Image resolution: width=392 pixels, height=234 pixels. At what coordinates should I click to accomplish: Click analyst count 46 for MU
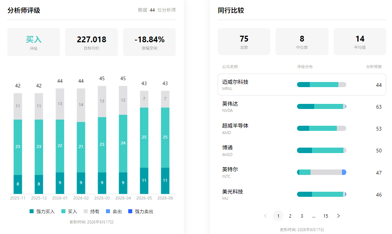[379, 195]
